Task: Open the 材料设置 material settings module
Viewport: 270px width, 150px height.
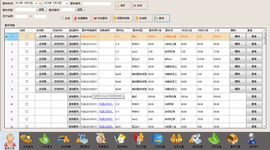Action: pyautogui.click(x=216, y=141)
